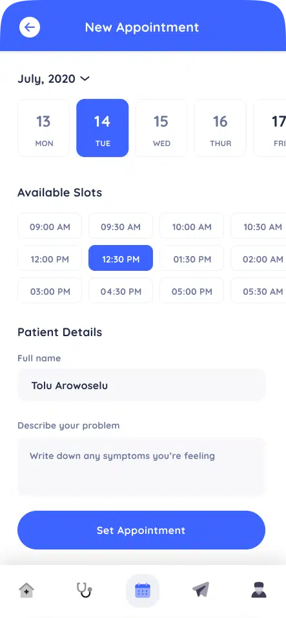
Task: Tap the back arrow icon
Action: [x=30, y=27]
